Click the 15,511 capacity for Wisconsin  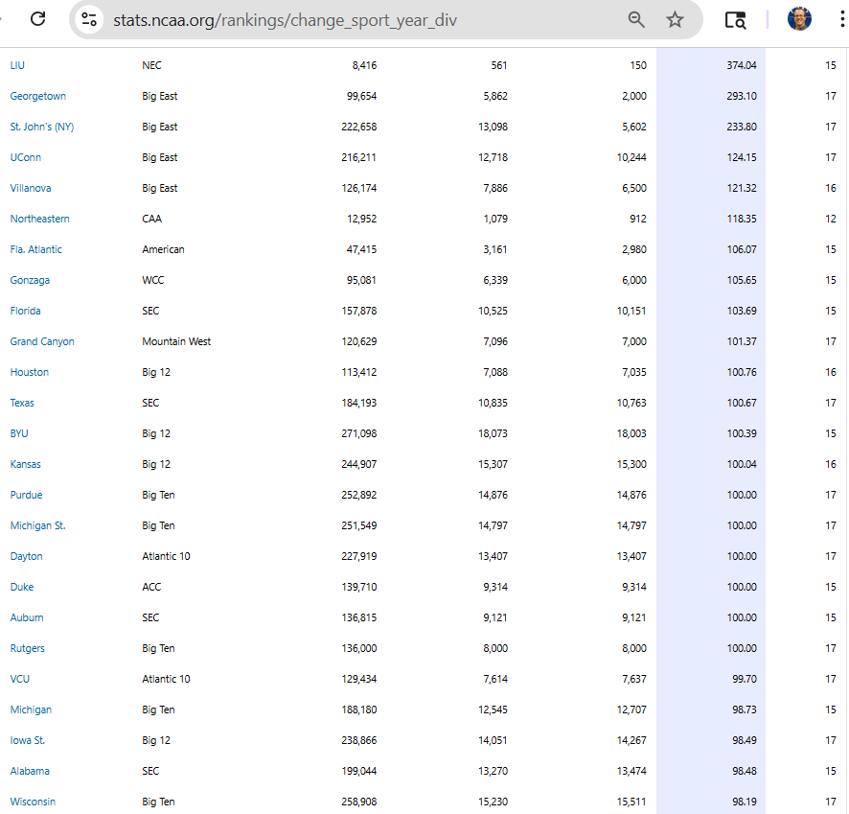point(631,802)
